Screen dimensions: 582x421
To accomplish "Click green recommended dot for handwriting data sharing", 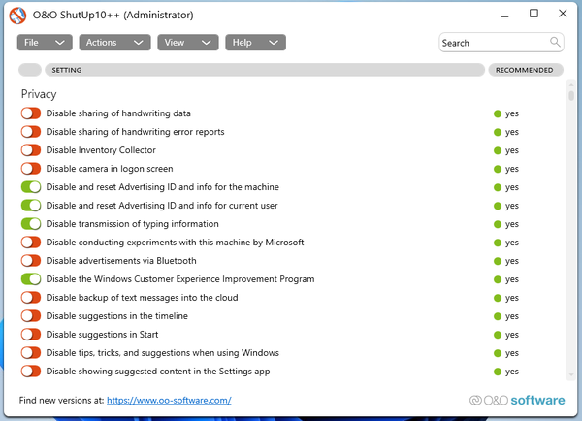I will click(498, 113).
